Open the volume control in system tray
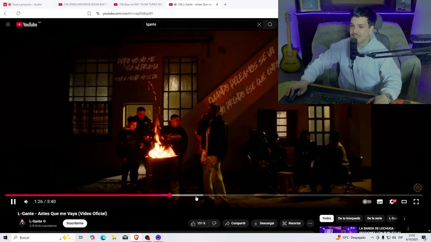The image size is (431, 242). click(x=394, y=238)
